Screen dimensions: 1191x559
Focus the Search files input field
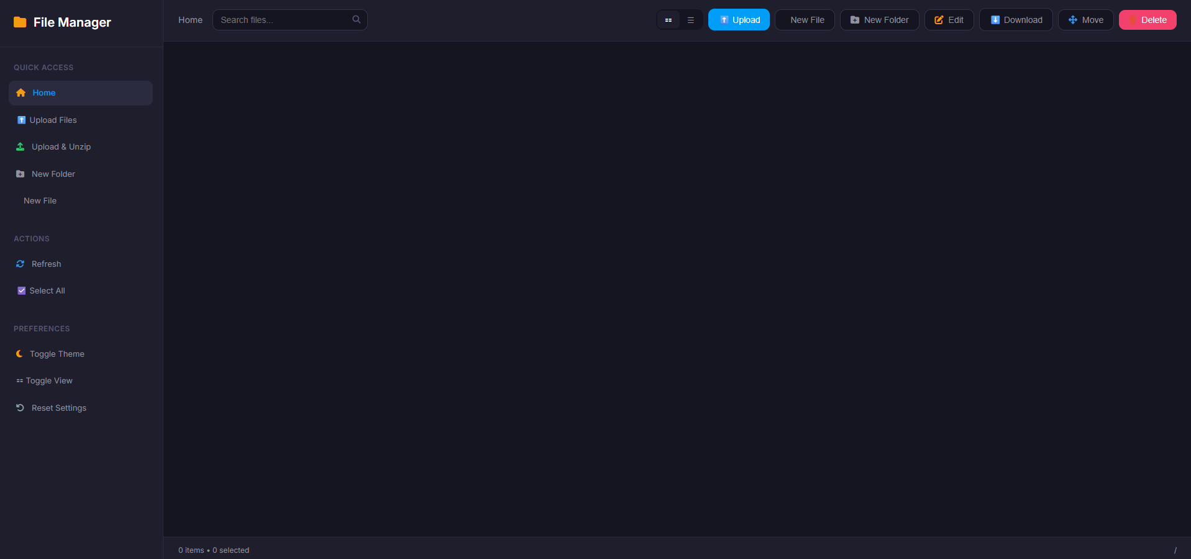[x=283, y=20]
